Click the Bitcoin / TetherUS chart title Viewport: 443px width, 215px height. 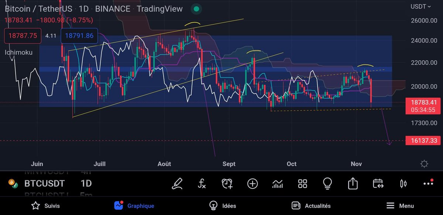tap(38, 8)
